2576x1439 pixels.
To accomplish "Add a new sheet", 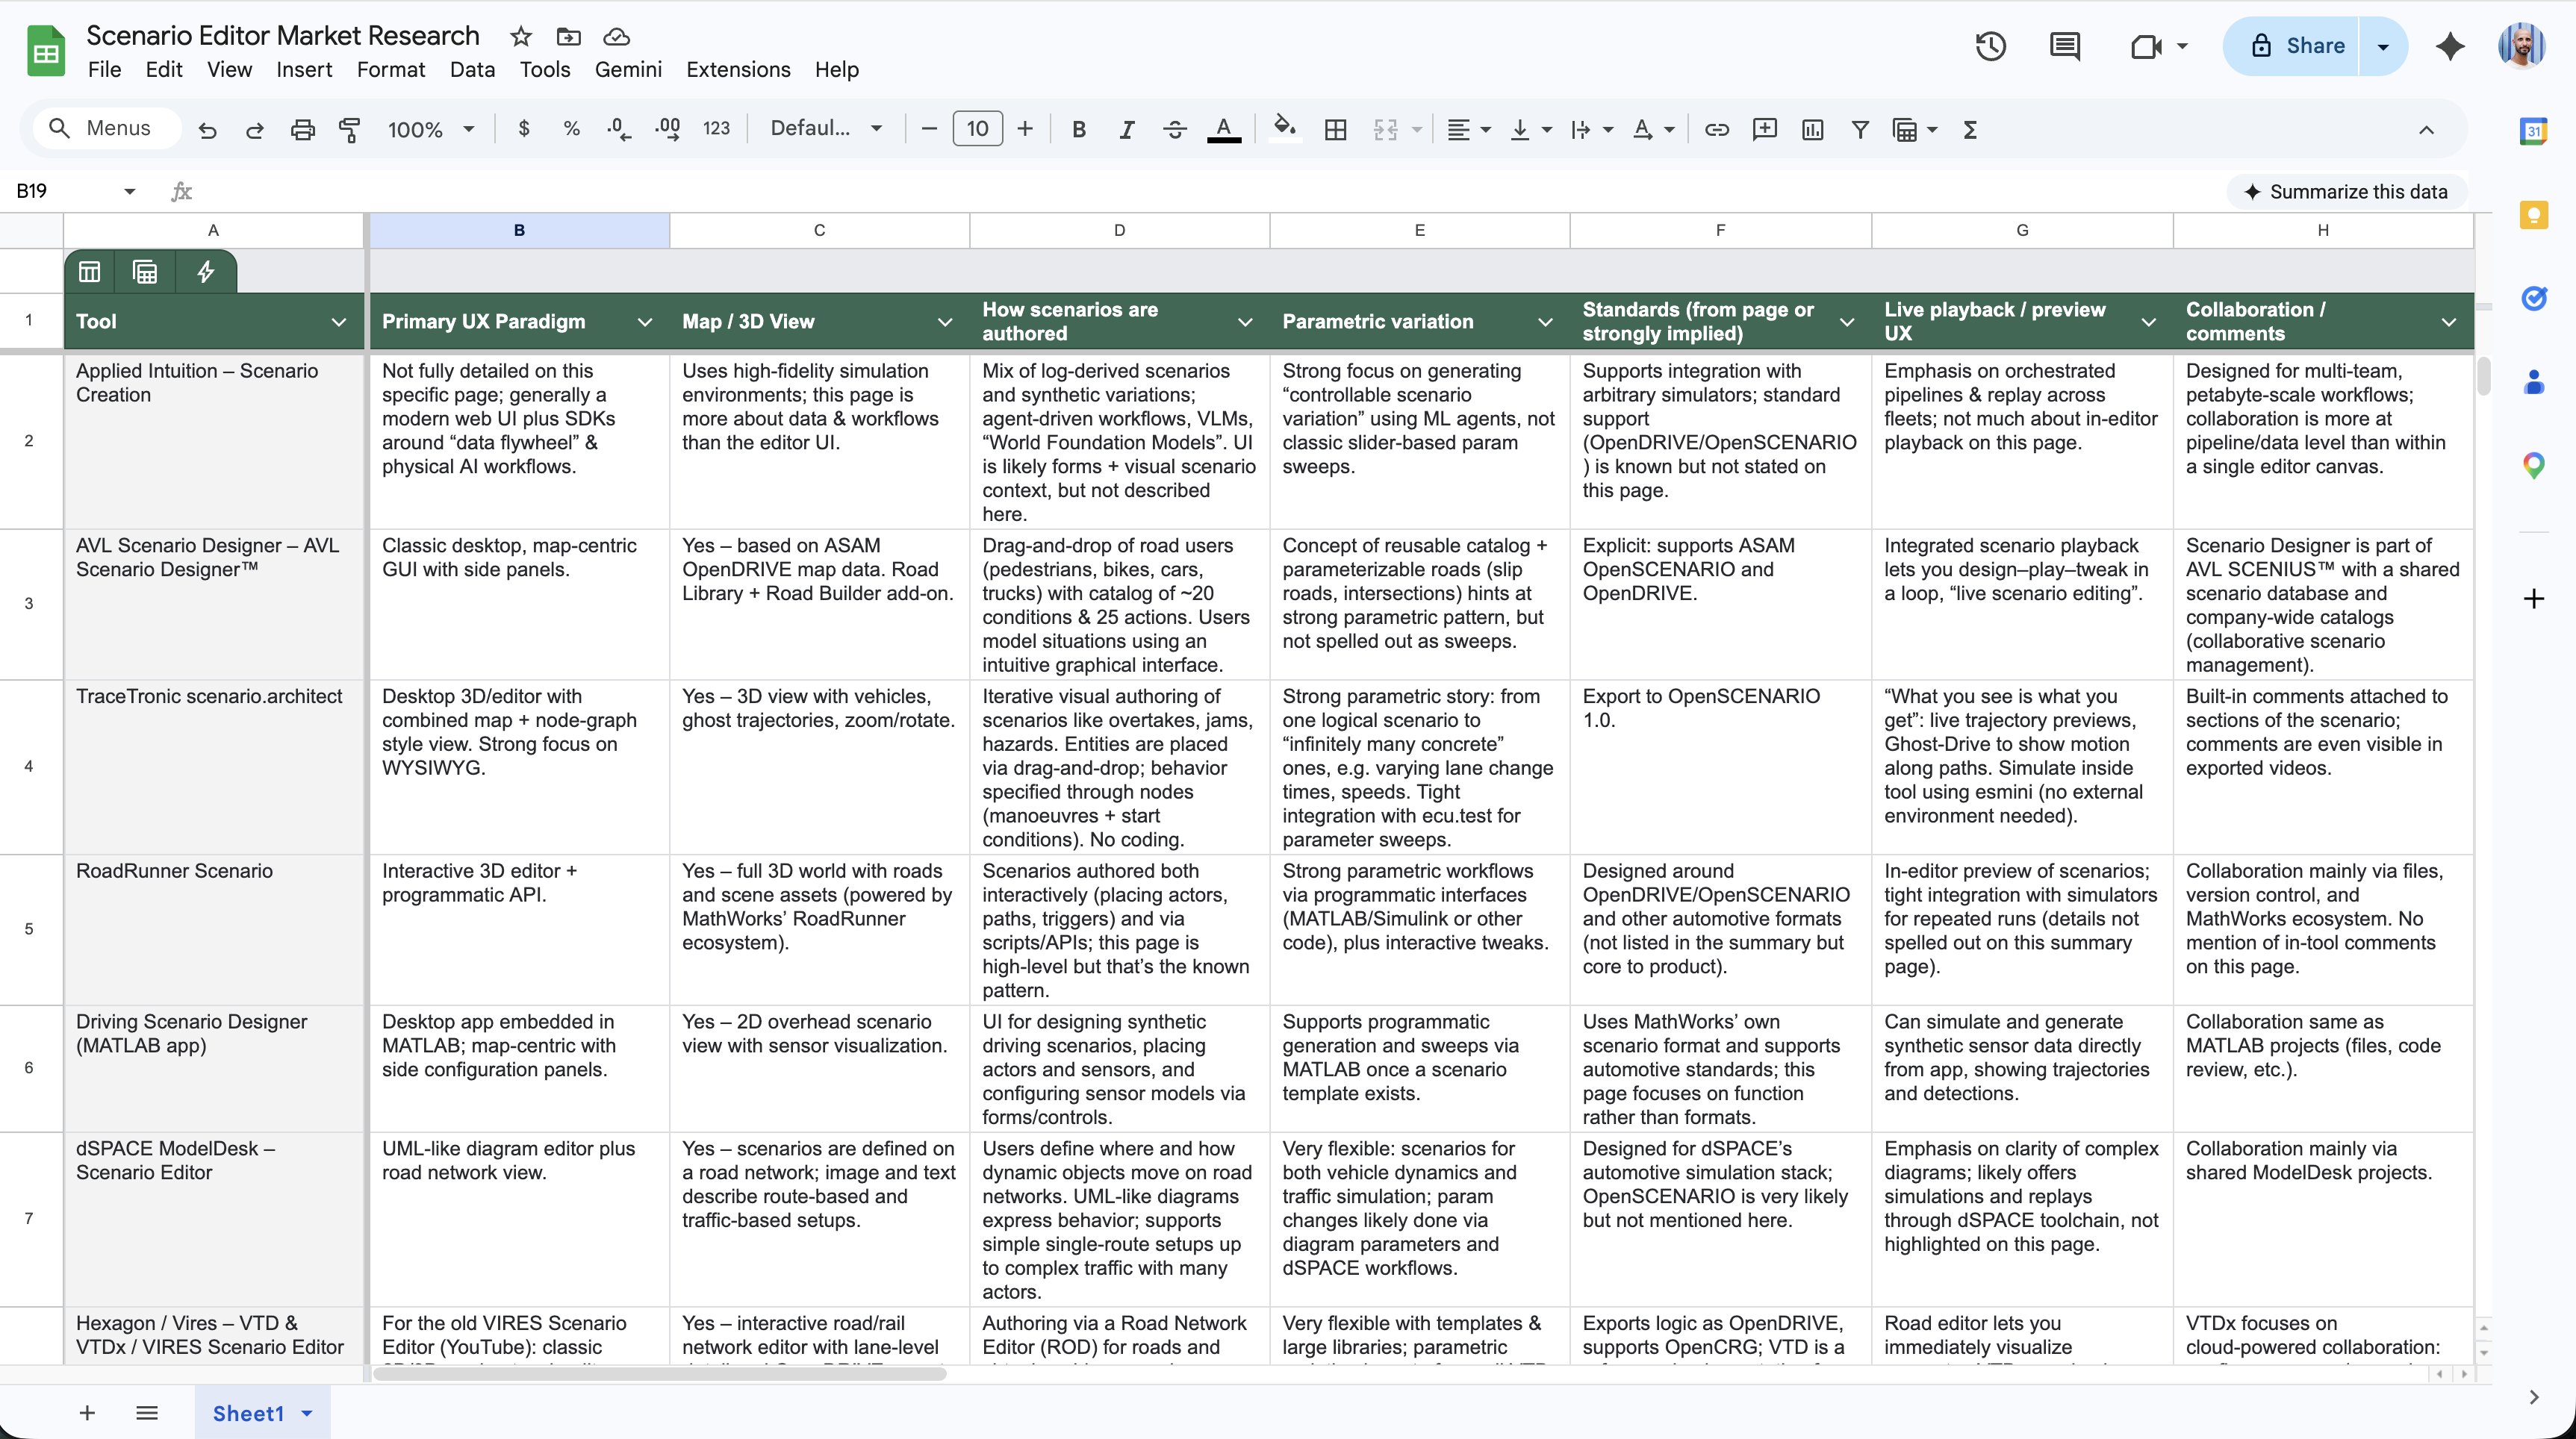I will tap(87, 1413).
